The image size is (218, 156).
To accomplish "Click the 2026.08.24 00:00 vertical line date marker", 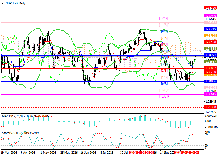I will [142, 152].
